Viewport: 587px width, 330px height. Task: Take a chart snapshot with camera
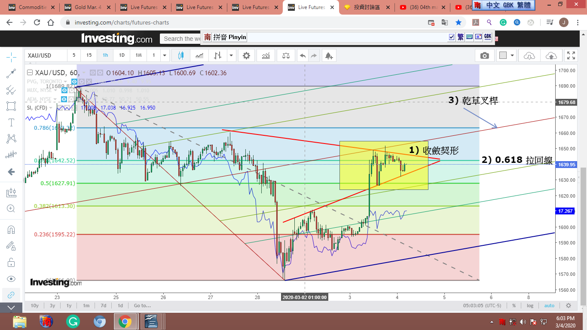point(484,55)
